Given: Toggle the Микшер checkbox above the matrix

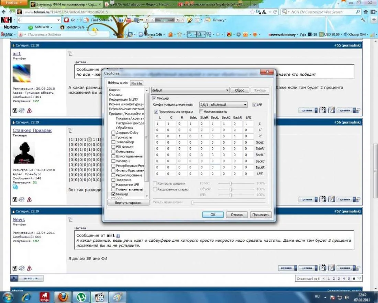Looking at the screenshot, I should pos(155,98).
